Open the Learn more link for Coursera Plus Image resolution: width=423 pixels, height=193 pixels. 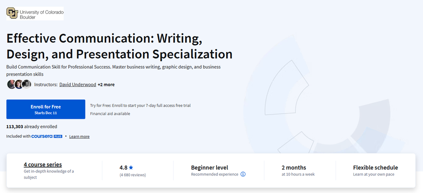pyautogui.click(x=79, y=136)
